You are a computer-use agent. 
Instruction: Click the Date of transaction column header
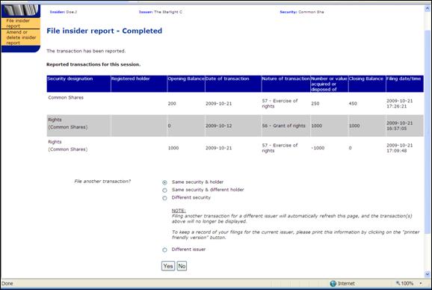click(x=233, y=84)
